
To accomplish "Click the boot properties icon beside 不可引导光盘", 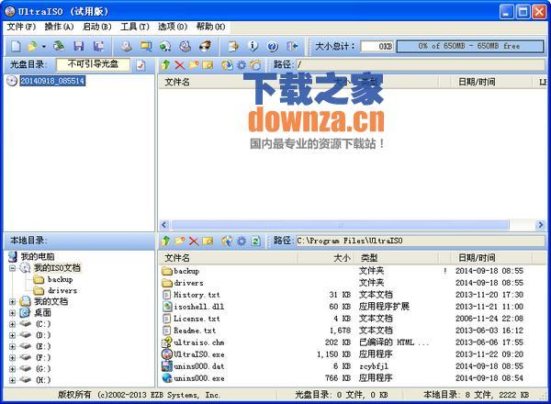I will [x=141, y=65].
